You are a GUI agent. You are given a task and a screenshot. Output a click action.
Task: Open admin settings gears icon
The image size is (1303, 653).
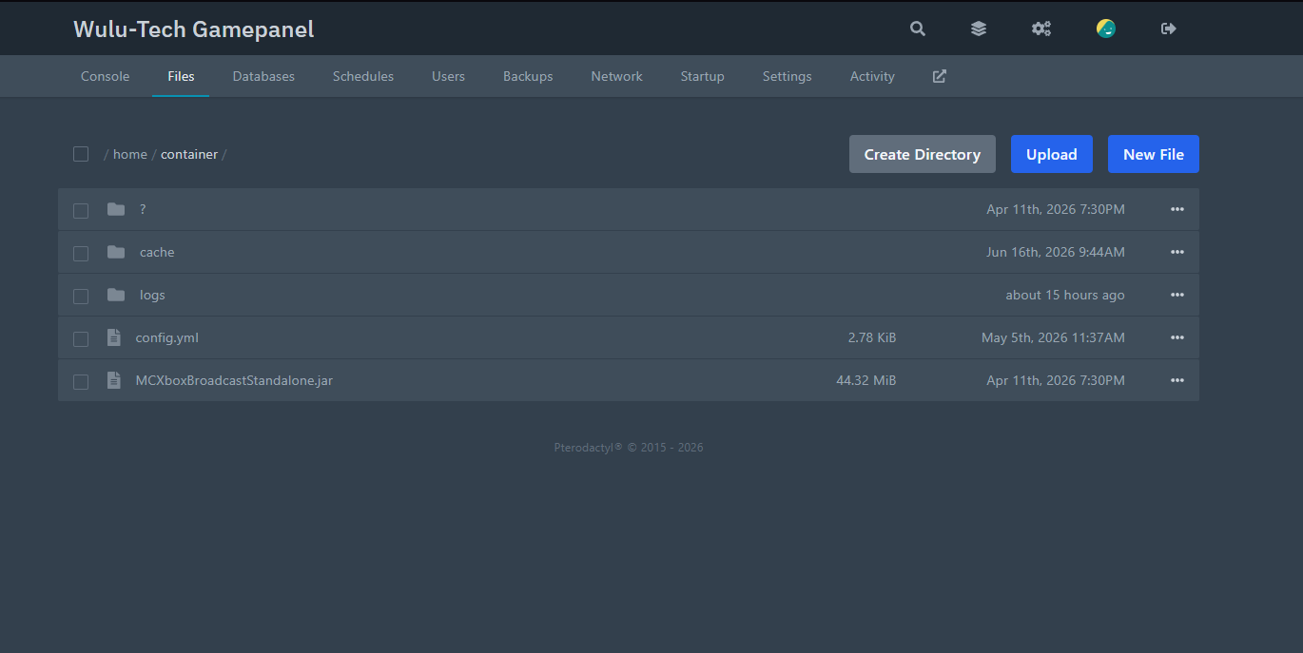[1041, 29]
